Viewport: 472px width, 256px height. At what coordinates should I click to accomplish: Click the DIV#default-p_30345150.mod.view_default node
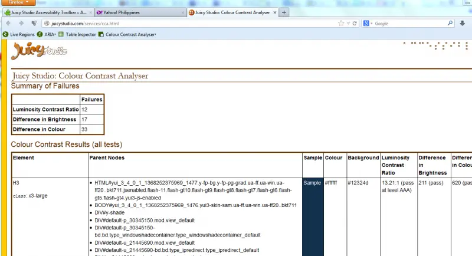(145, 220)
